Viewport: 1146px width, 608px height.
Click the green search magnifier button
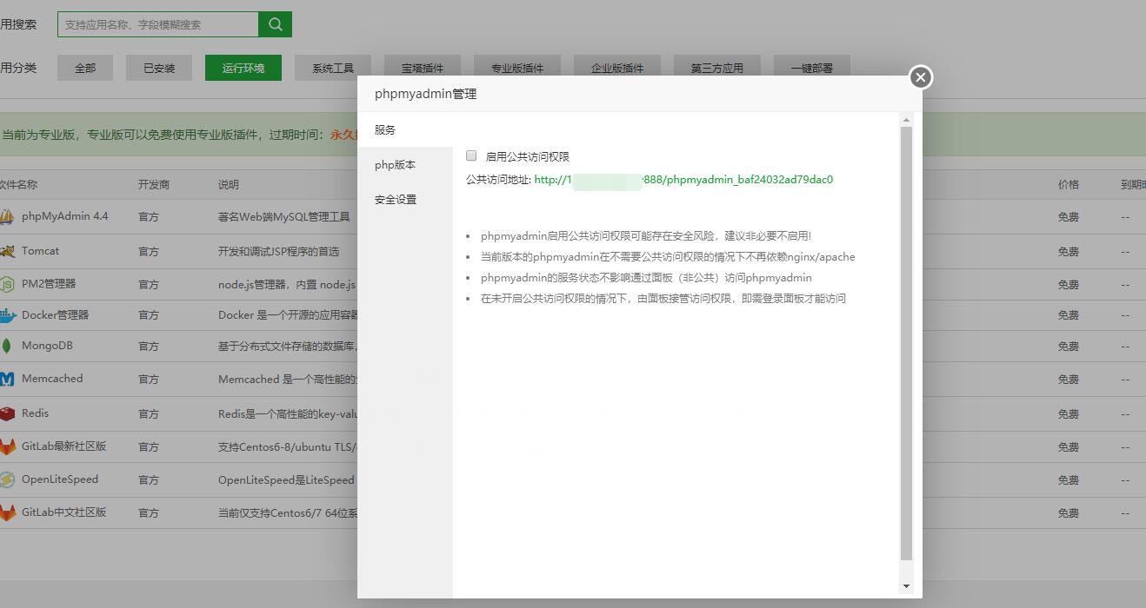275,24
